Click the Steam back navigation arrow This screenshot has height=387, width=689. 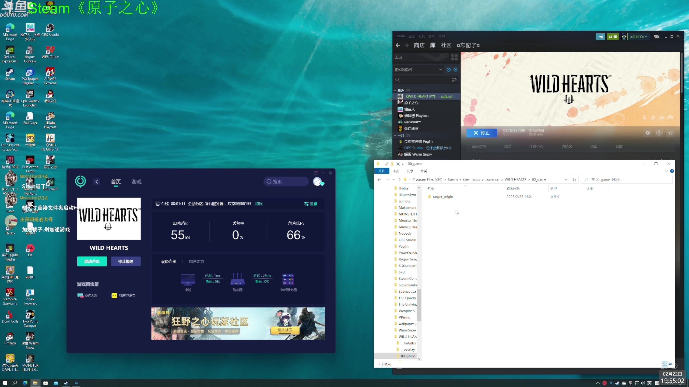(398, 45)
